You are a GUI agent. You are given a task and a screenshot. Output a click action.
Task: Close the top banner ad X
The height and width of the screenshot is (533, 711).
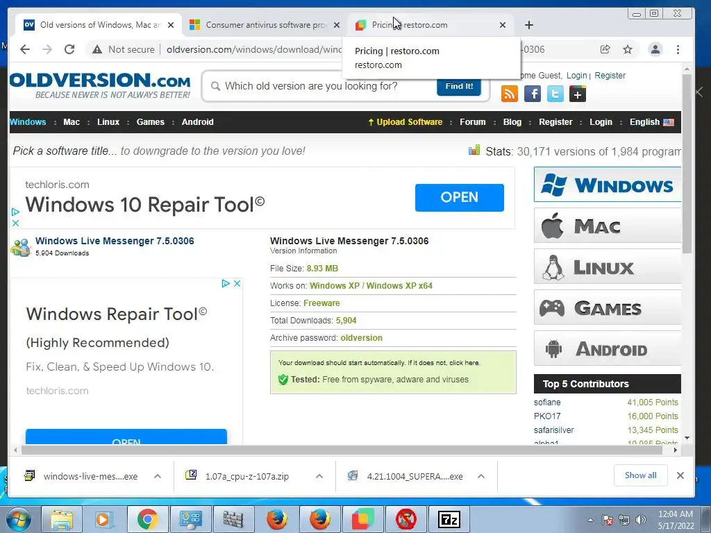[x=15, y=223]
